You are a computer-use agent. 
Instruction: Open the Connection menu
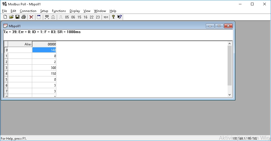click(28, 11)
